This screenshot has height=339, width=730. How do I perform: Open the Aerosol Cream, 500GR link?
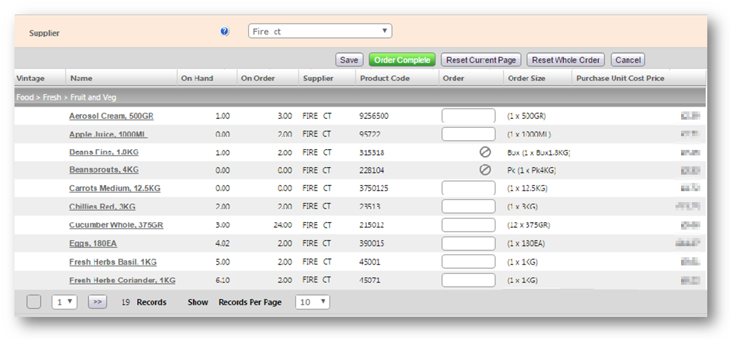point(111,116)
